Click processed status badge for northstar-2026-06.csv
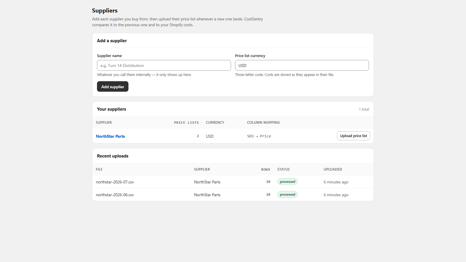Viewport: 466px width, 262px height. tap(287, 194)
